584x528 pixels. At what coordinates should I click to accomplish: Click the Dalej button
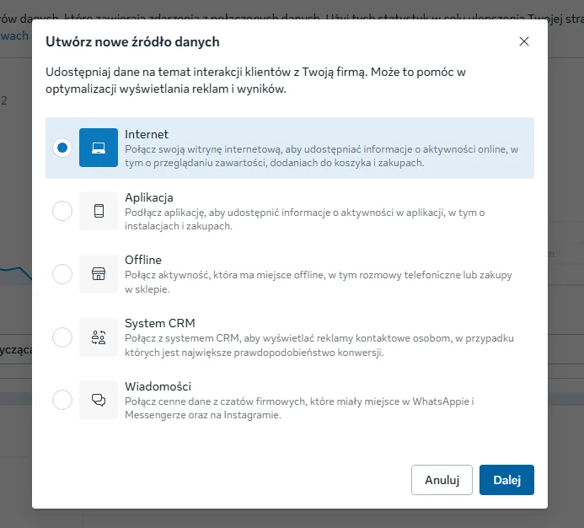(x=506, y=480)
